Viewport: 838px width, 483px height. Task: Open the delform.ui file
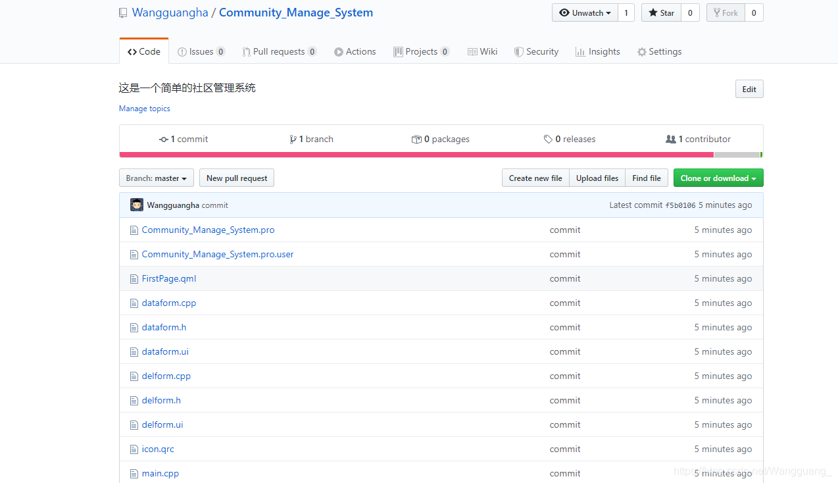point(162,425)
